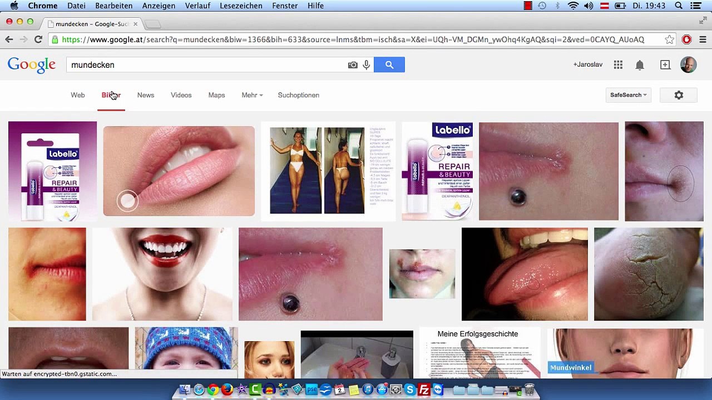Open the account profile picture
The image size is (712, 400).
tap(689, 65)
